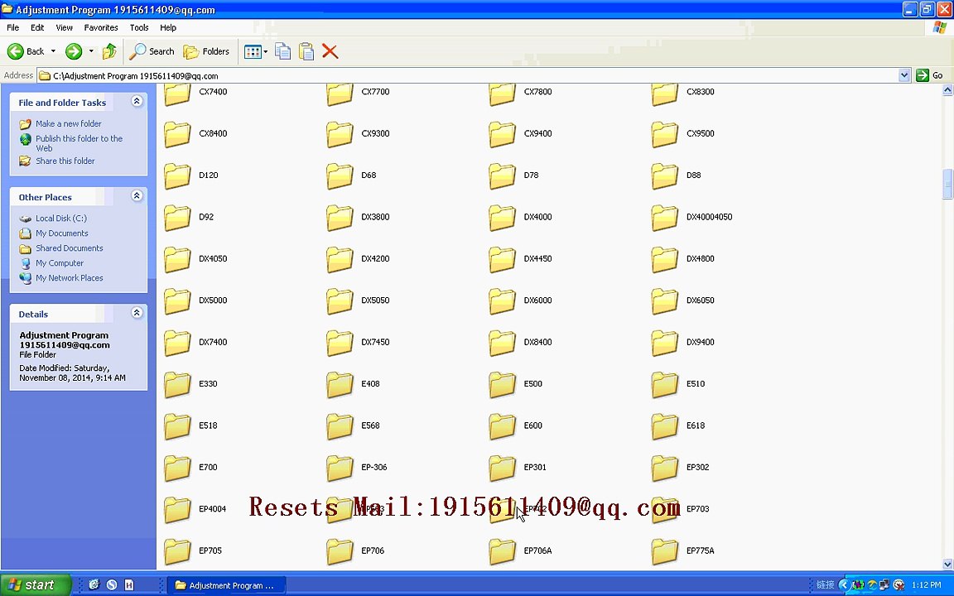Select the CX9300 folder icon

click(340, 134)
